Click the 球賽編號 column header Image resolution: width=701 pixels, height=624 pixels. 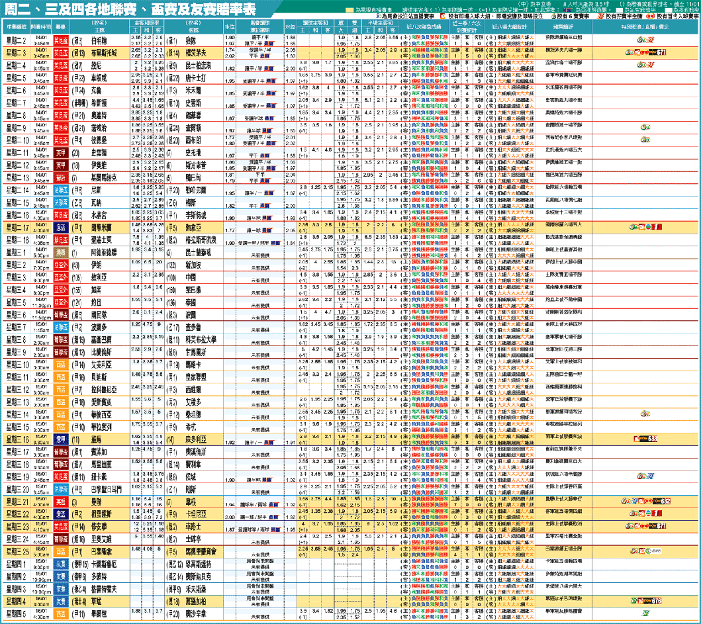click(x=17, y=26)
